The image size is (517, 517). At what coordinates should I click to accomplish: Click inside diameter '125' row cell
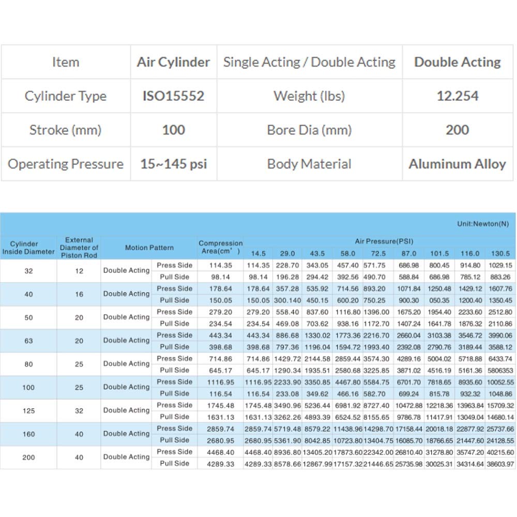tap(28, 411)
